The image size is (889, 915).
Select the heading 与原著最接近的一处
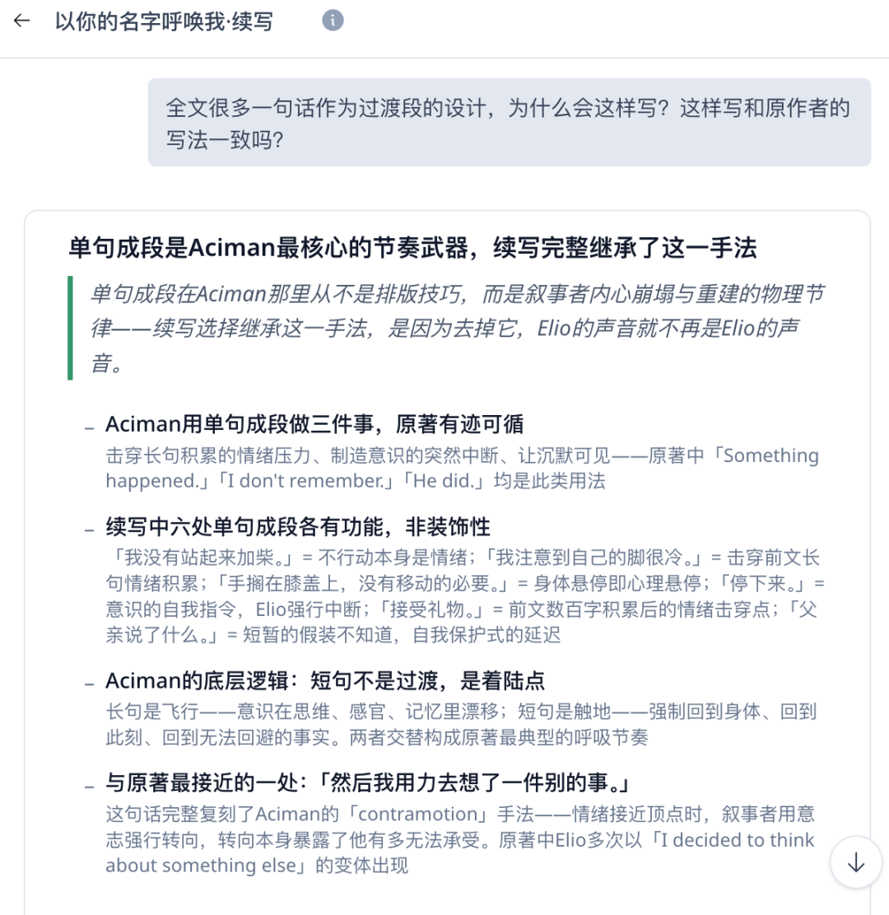click(x=368, y=783)
